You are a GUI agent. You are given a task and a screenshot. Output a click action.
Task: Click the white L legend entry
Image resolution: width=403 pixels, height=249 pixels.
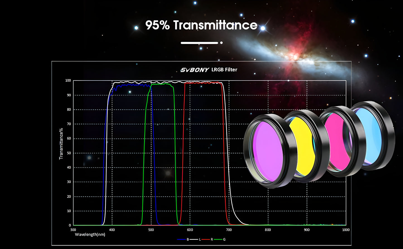pos(195,240)
